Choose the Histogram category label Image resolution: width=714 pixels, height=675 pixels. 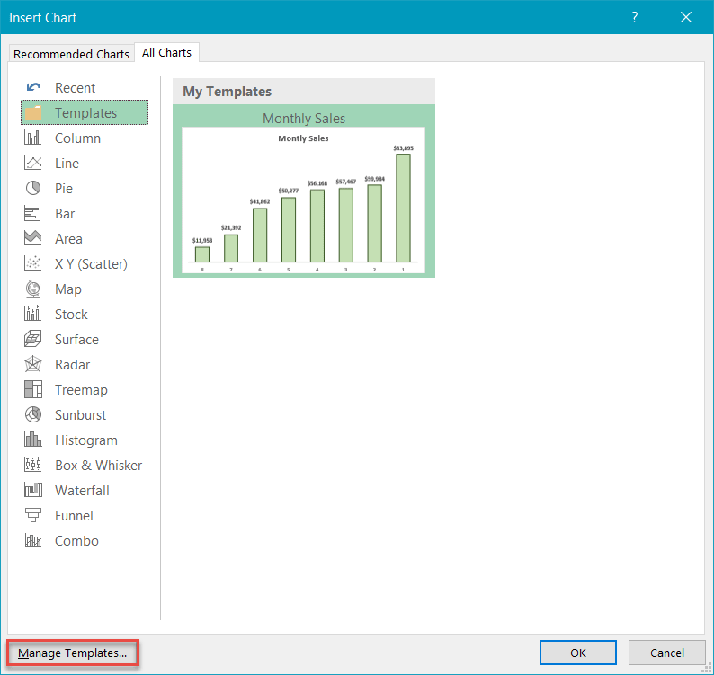click(x=86, y=440)
